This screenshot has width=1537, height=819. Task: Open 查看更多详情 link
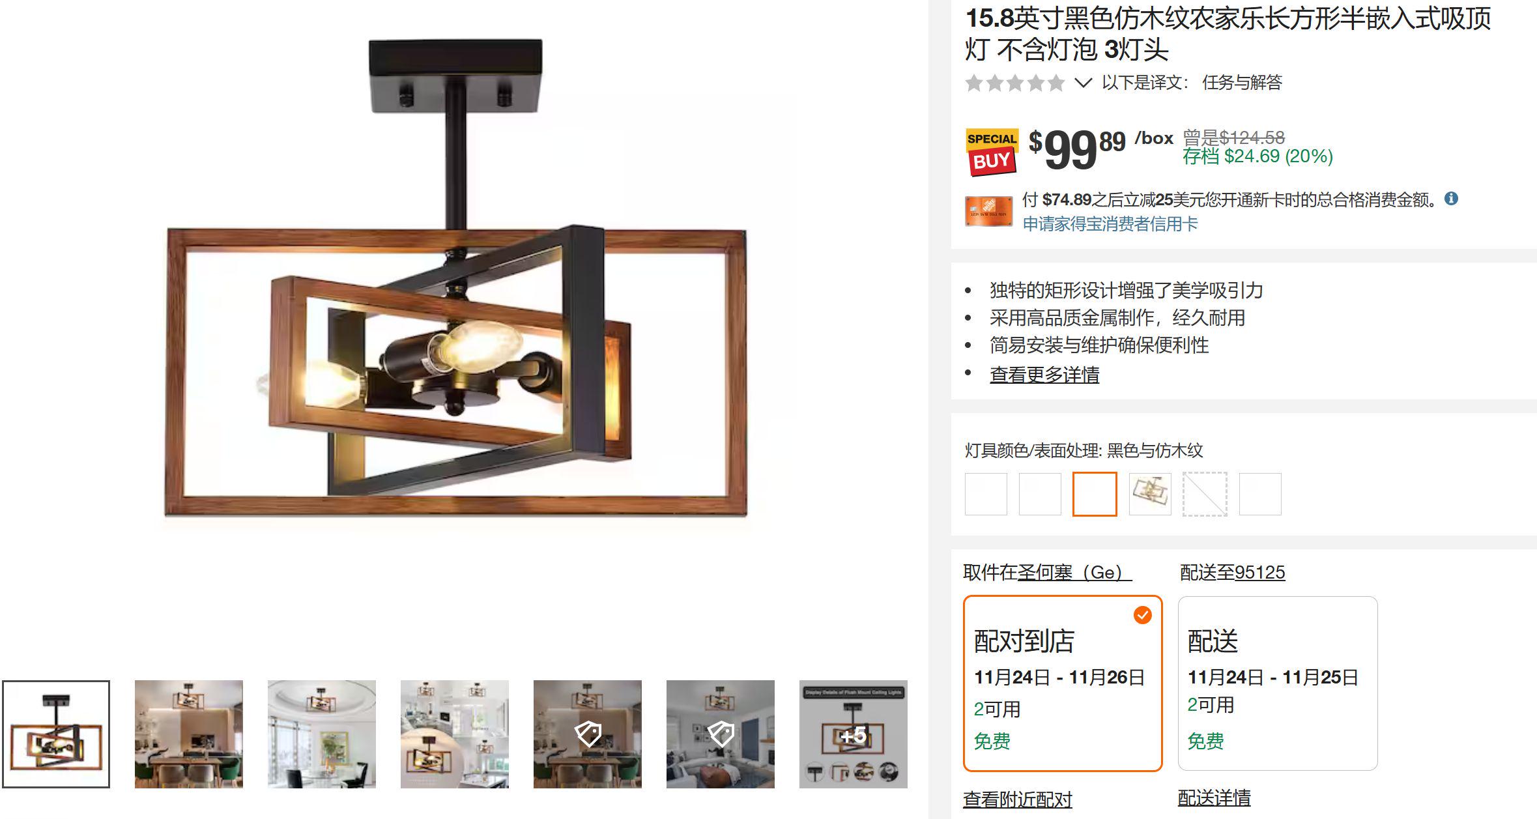(1044, 375)
